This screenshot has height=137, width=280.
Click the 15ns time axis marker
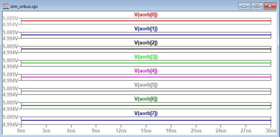[x=146, y=131]
